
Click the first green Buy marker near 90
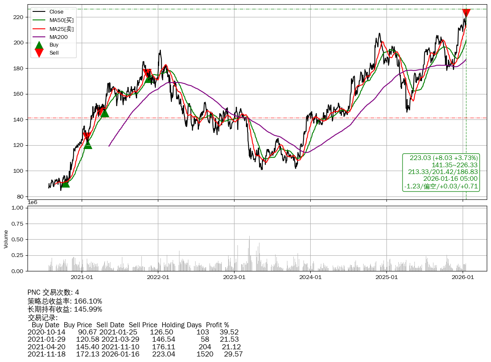point(65,183)
